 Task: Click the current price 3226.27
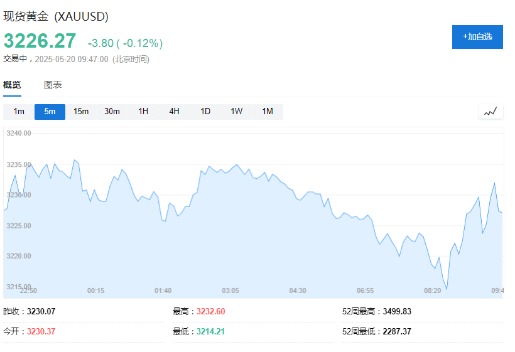tap(40, 41)
